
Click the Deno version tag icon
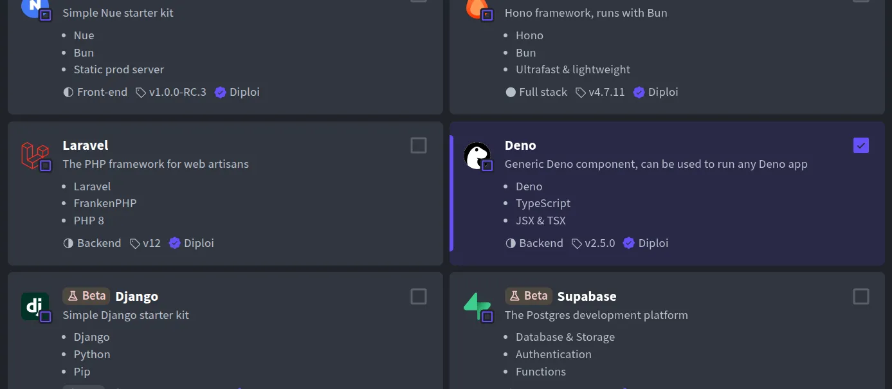pyautogui.click(x=577, y=244)
